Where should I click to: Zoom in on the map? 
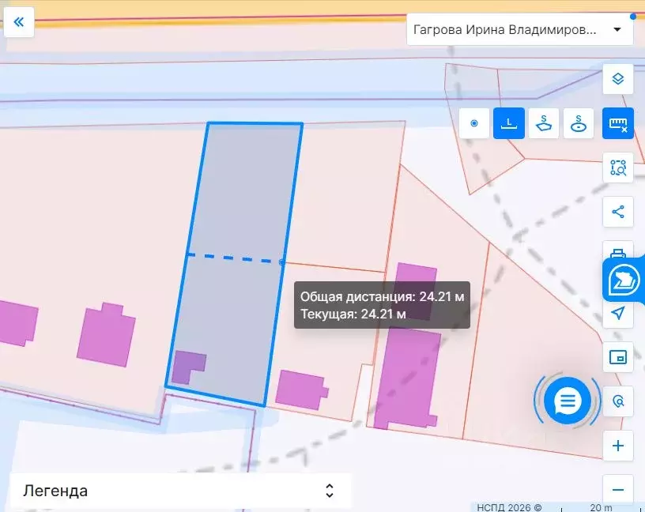[x=618, y=446]
